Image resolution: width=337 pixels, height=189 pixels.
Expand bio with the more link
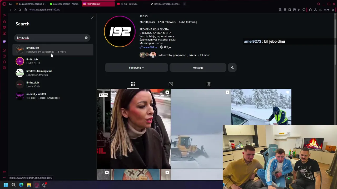pos(160,43)
